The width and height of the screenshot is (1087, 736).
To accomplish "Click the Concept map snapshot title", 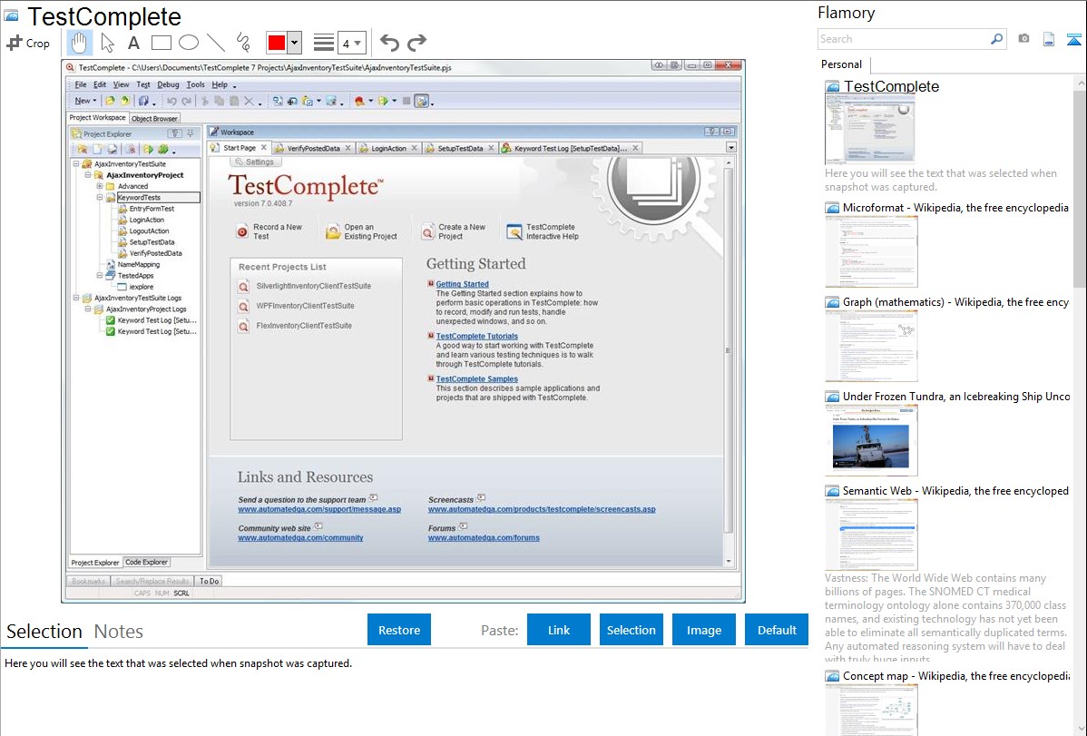I will [x=955, y=675].
